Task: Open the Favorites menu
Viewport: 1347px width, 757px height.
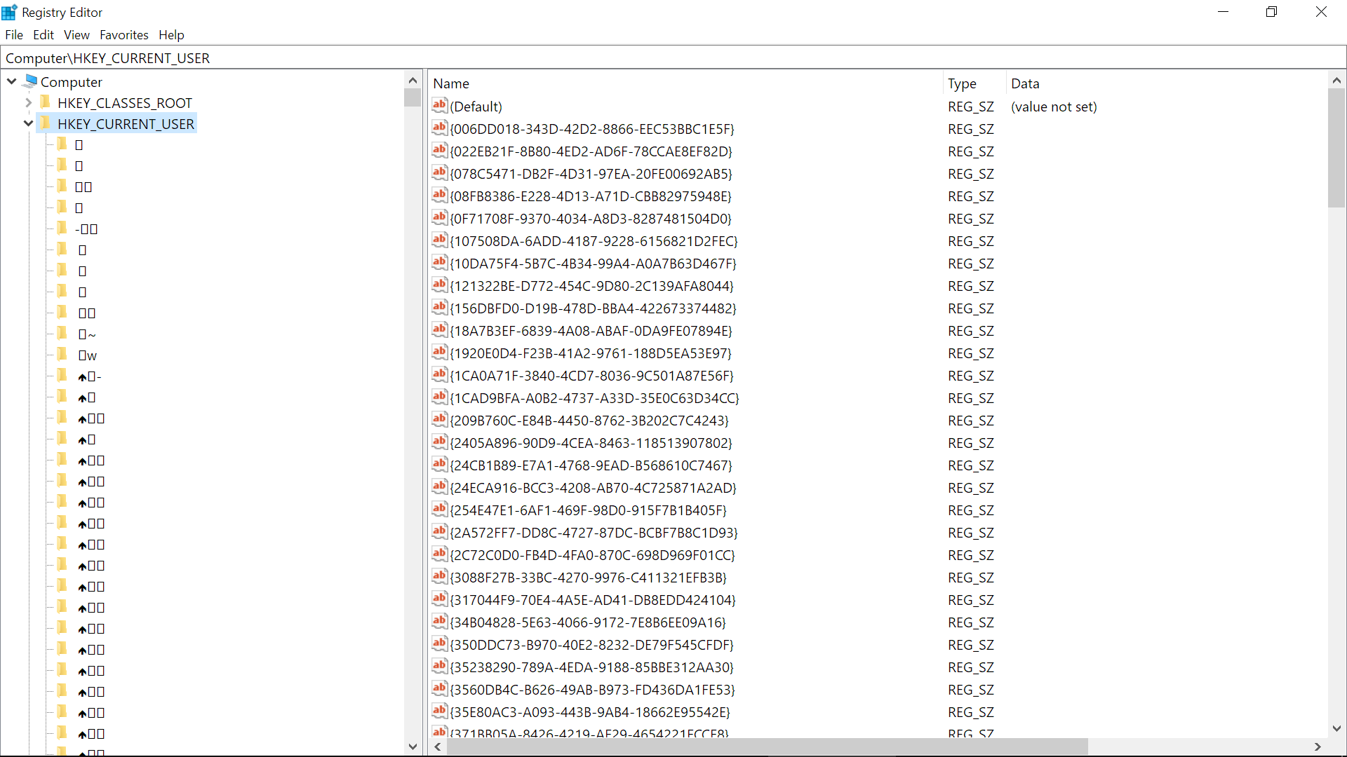Action: click(x=123, y=35)
